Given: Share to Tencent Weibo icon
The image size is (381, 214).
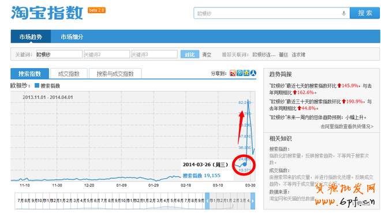Looking at the screenshot, I should coord(240,73).
